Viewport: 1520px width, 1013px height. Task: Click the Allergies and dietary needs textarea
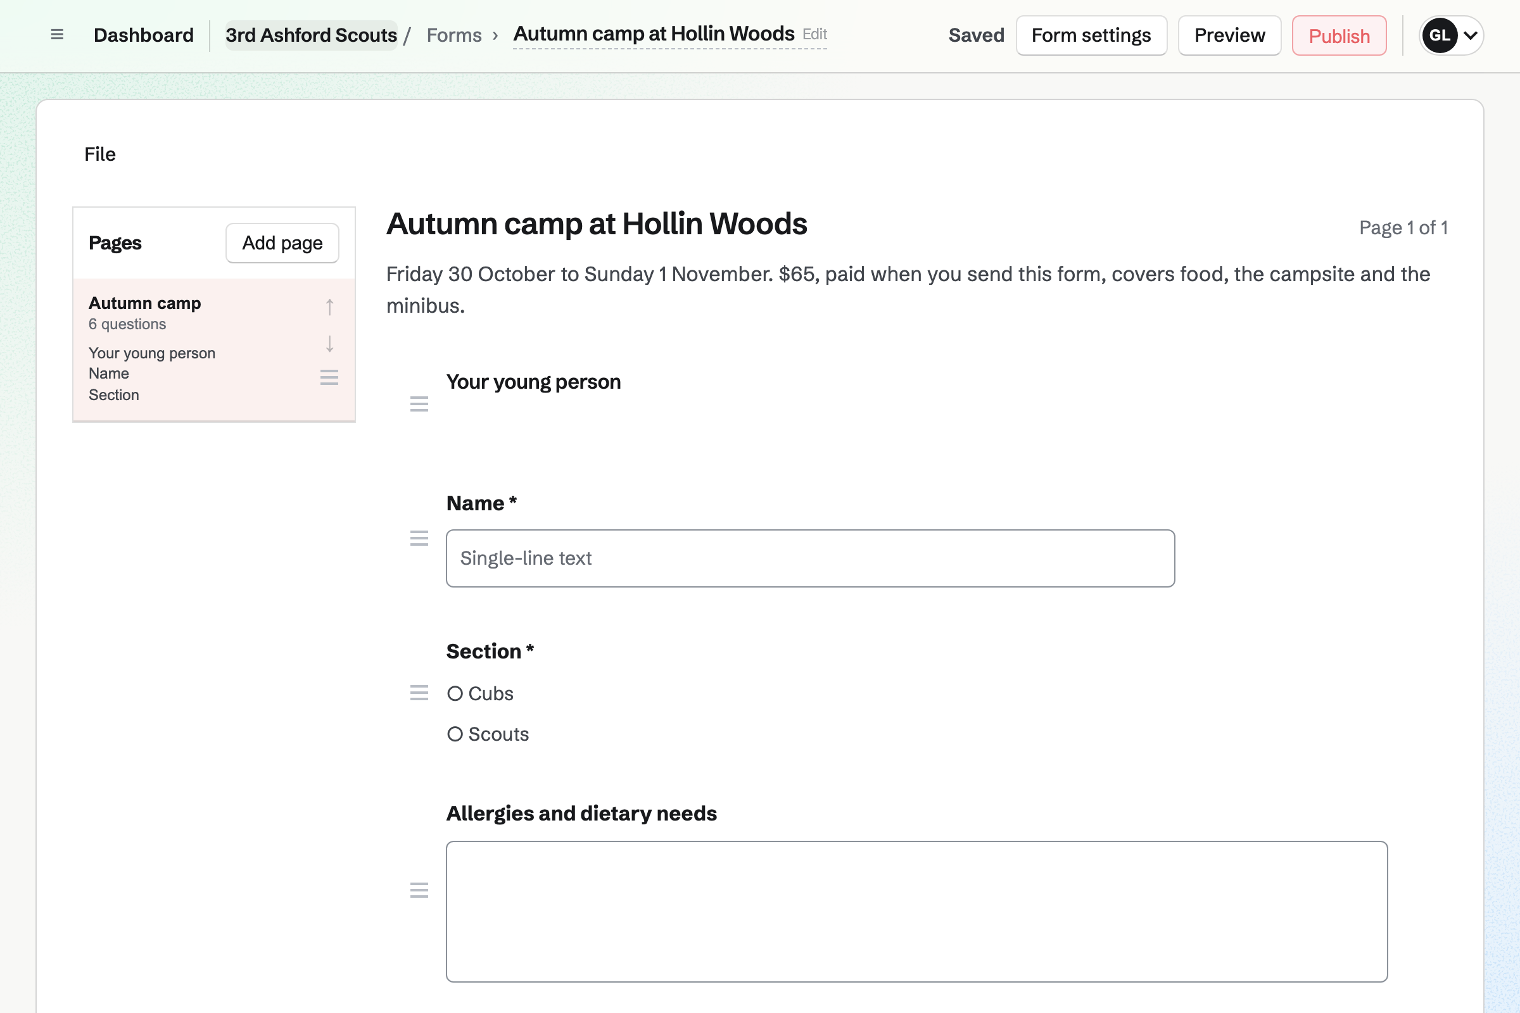[916, 912]
